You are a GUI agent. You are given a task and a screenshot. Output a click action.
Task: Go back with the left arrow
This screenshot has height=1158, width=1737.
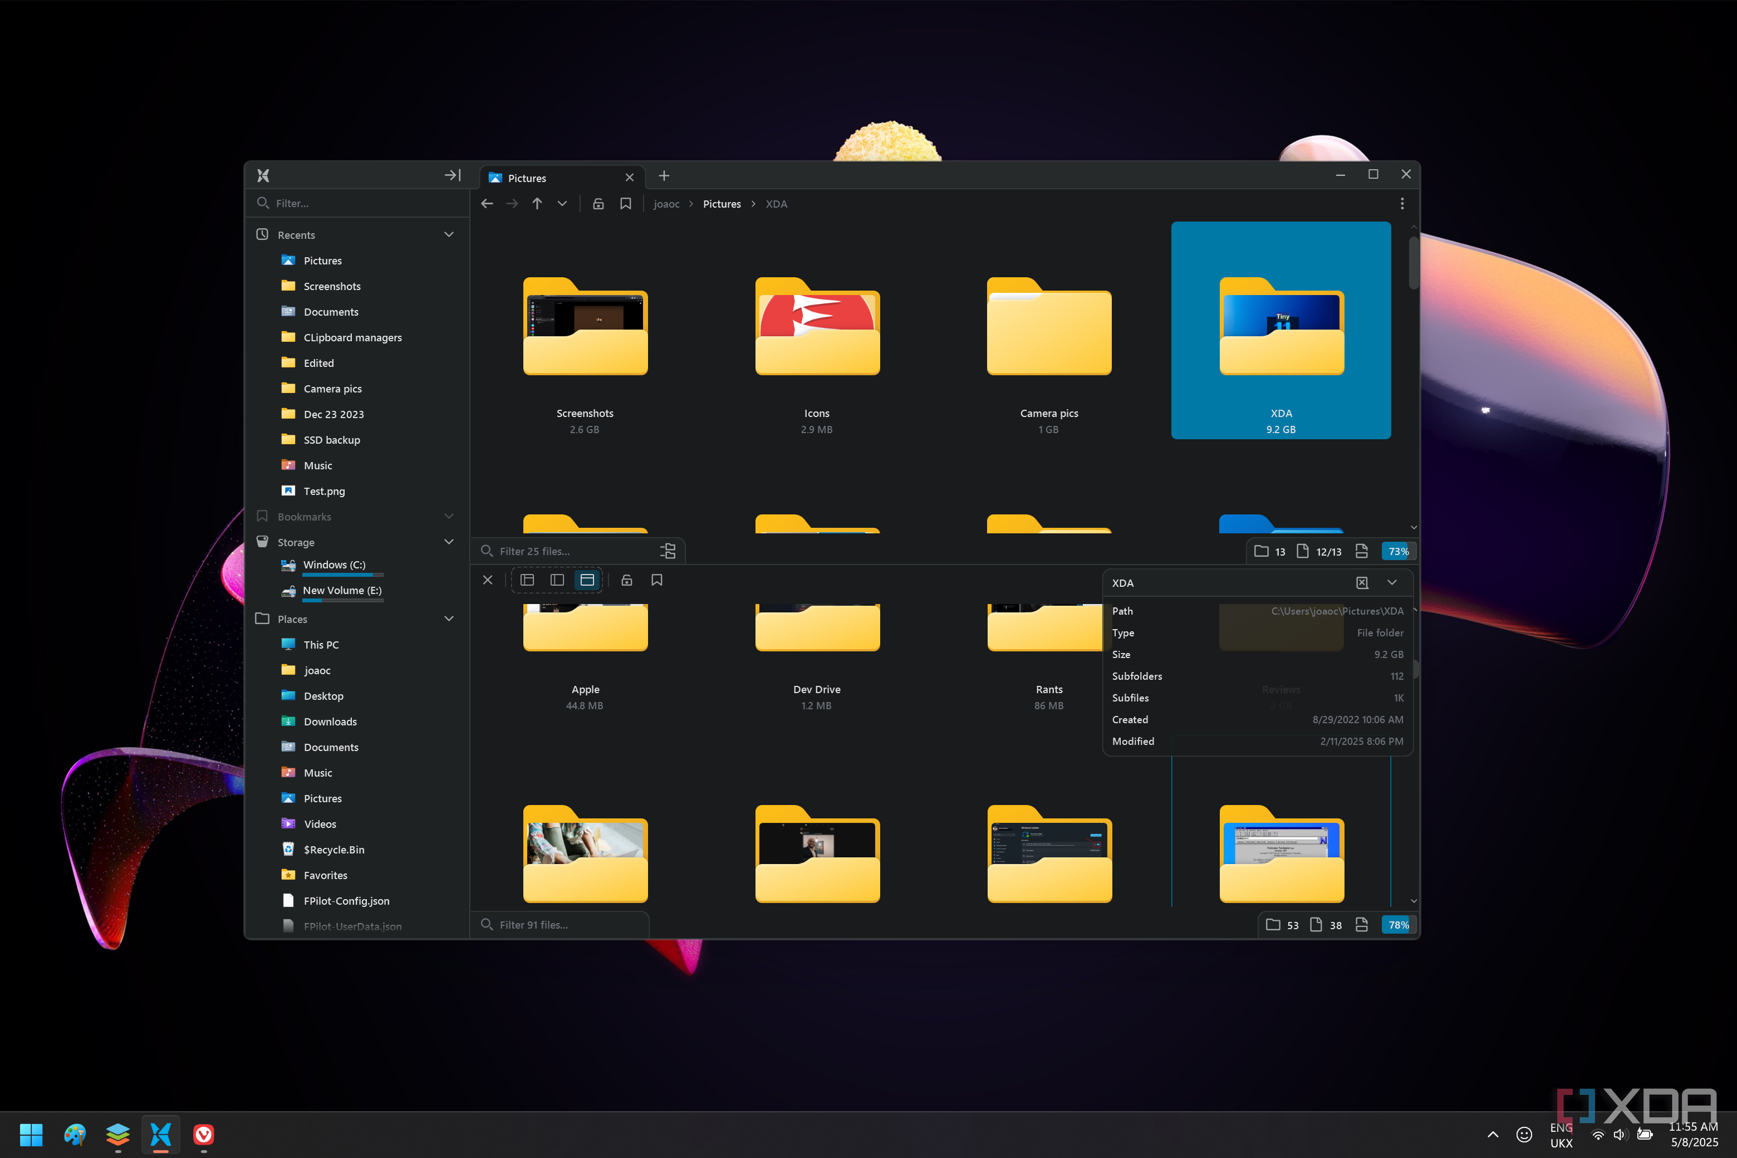click(487, 204)
